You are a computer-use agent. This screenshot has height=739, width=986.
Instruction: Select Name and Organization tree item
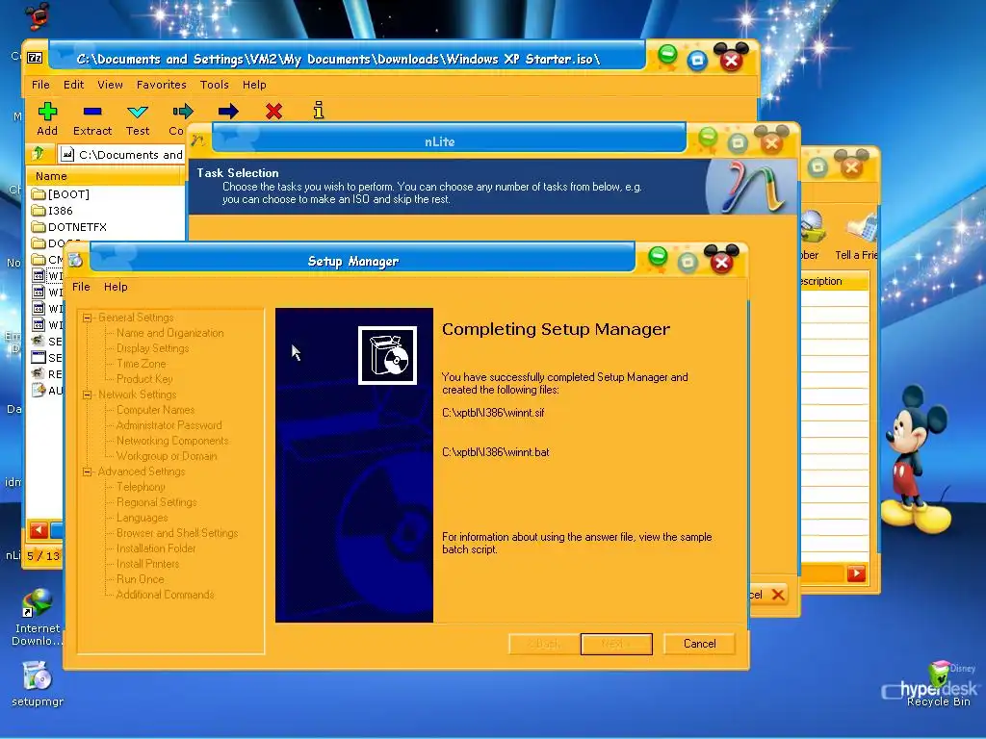click(169, 333)
